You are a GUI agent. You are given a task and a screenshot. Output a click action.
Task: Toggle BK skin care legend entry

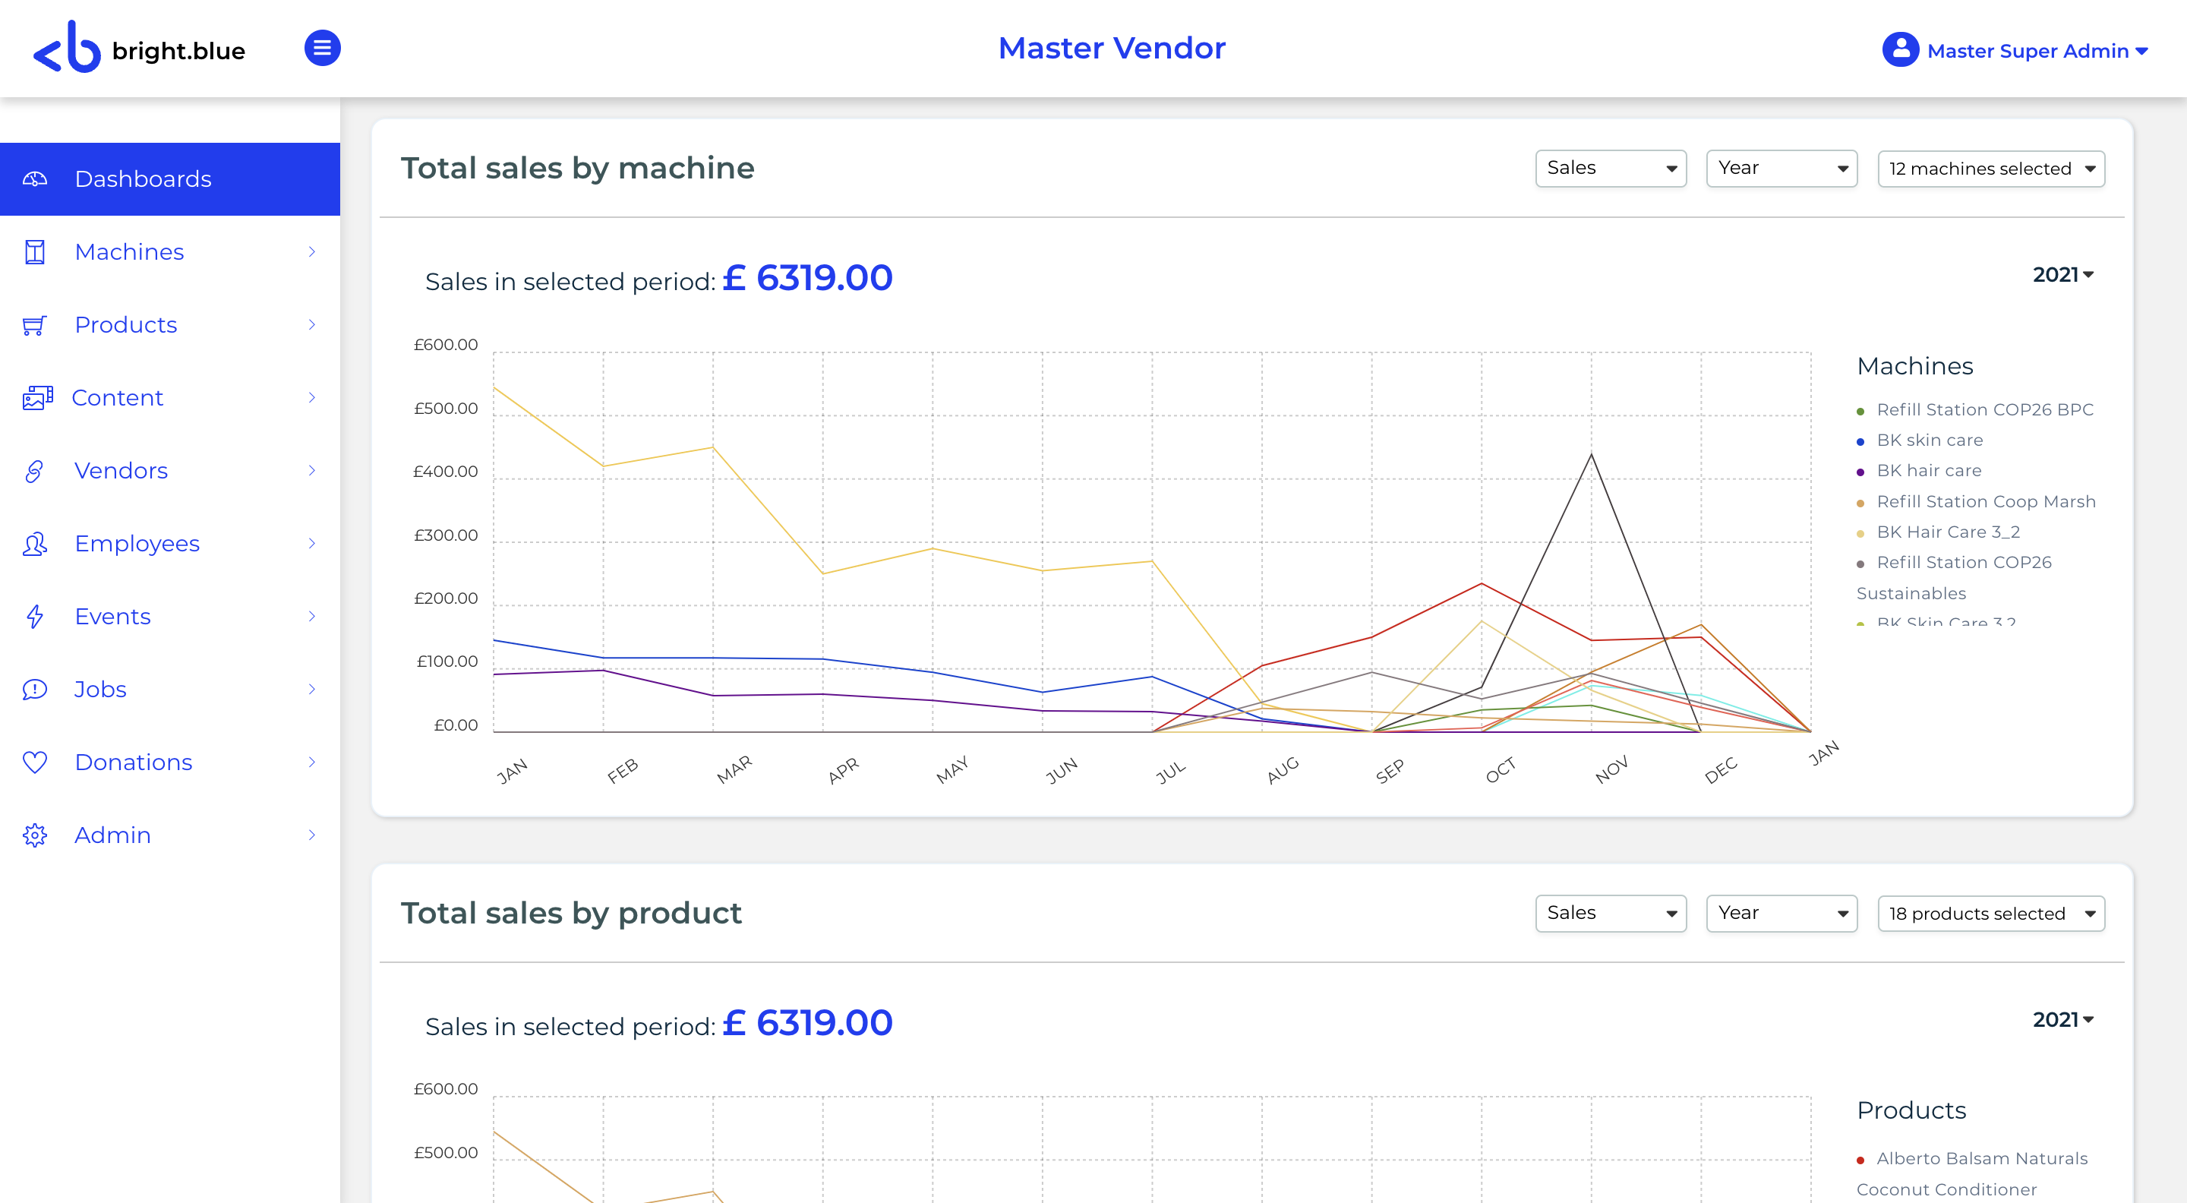click(1929, 440)
